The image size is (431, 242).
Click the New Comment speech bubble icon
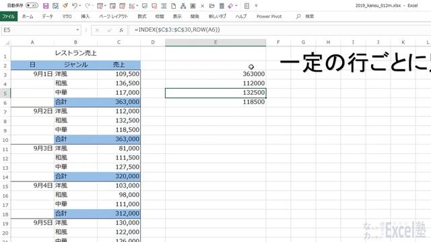[x=145, y=6]
